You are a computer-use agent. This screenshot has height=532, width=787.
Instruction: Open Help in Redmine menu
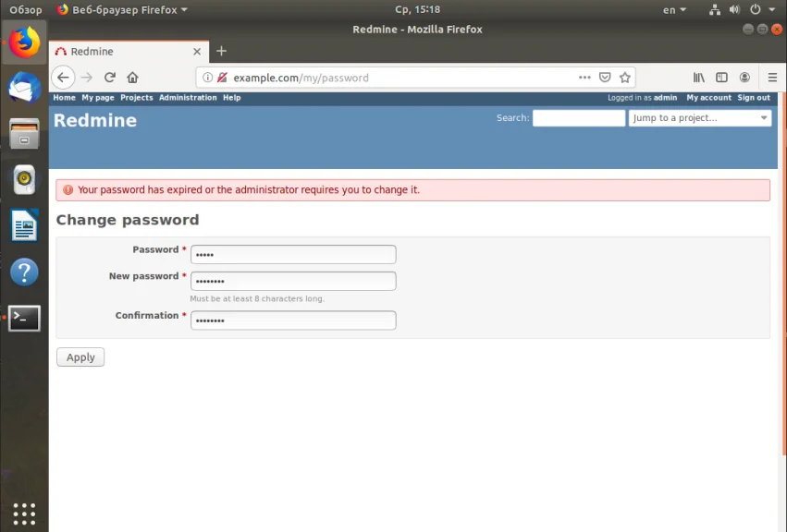(232, 98)
